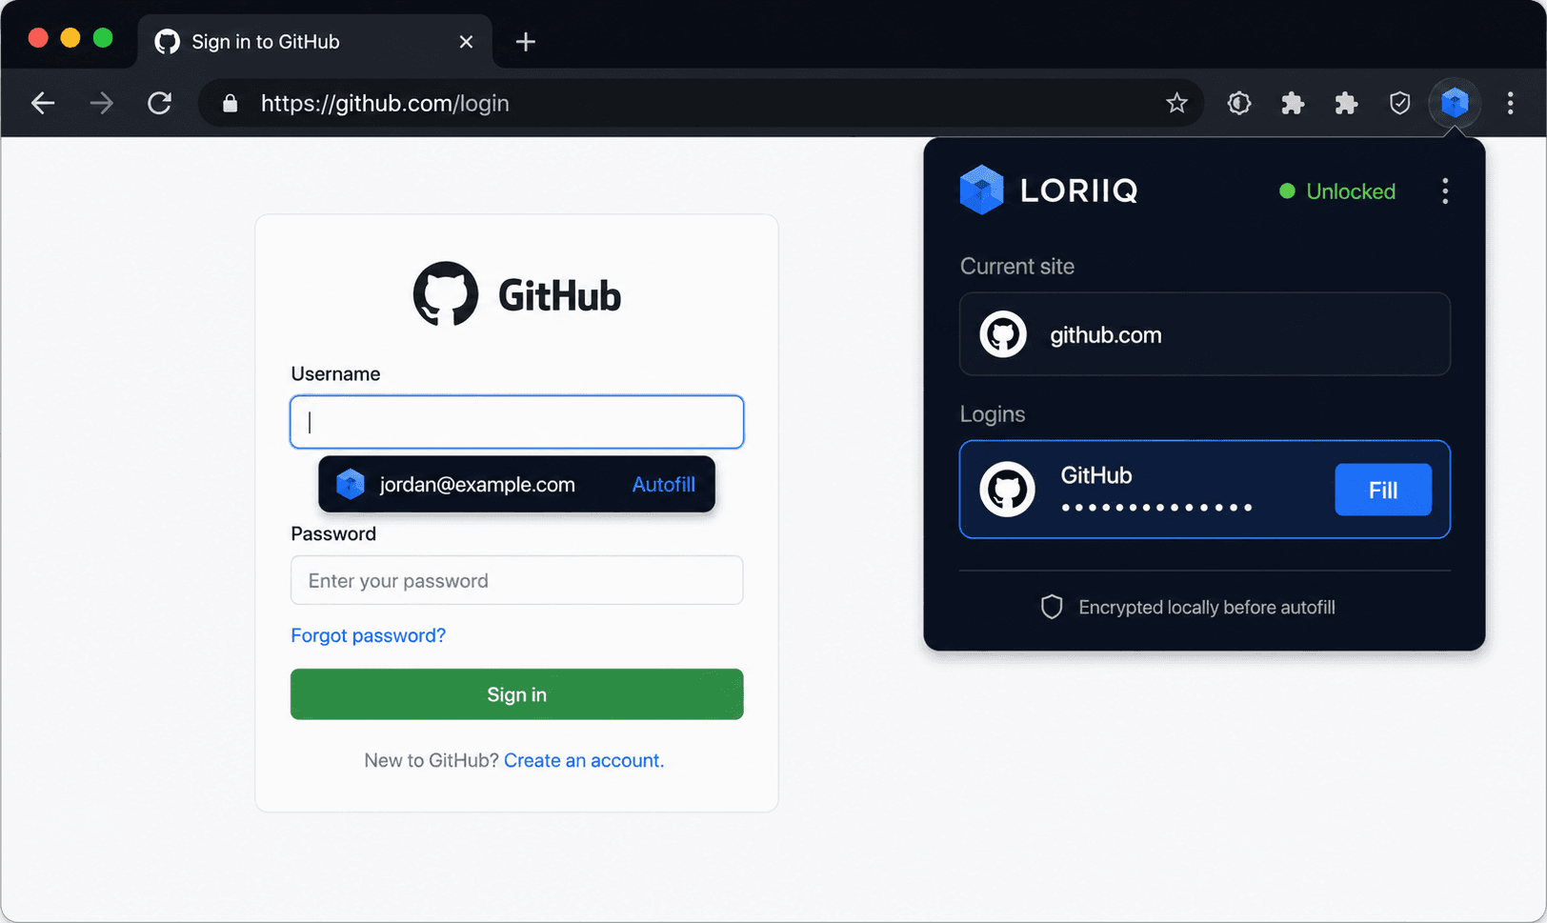Click the Forgot password? link

pos(368,635)
